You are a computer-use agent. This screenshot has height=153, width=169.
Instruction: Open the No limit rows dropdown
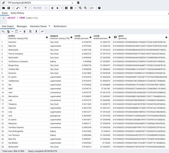pyautogui.click(x=40, y=8)
